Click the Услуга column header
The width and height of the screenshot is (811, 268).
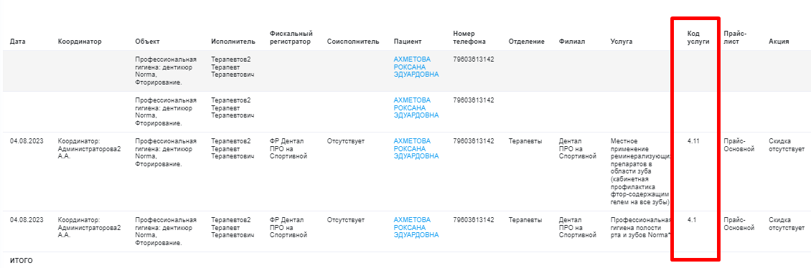622,42
